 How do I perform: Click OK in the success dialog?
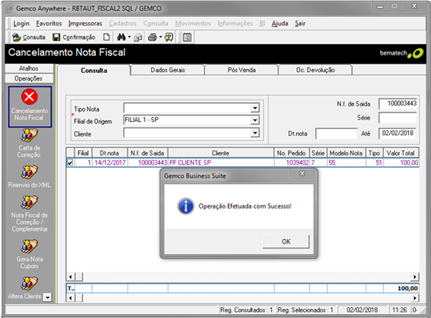286,241
